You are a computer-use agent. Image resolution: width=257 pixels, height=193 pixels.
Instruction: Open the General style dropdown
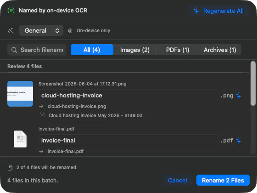[x=41, y=30]
